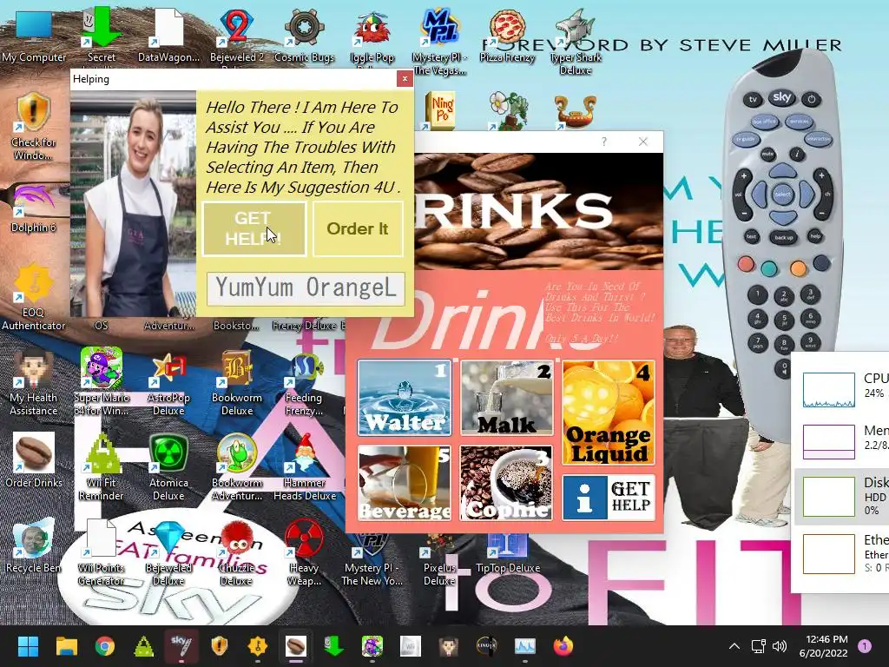The width and height of the screenshot is (889, 667).
Task: Open File Explorer from taskbar
Action: click(x=66, y=646)
